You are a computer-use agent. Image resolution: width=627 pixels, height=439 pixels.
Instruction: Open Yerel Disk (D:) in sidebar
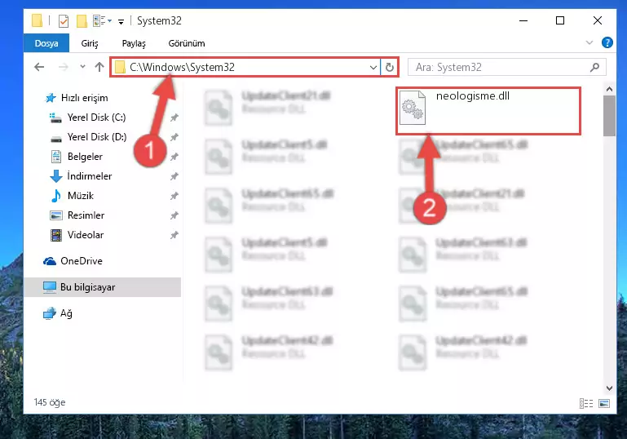(x=97, y=137)
